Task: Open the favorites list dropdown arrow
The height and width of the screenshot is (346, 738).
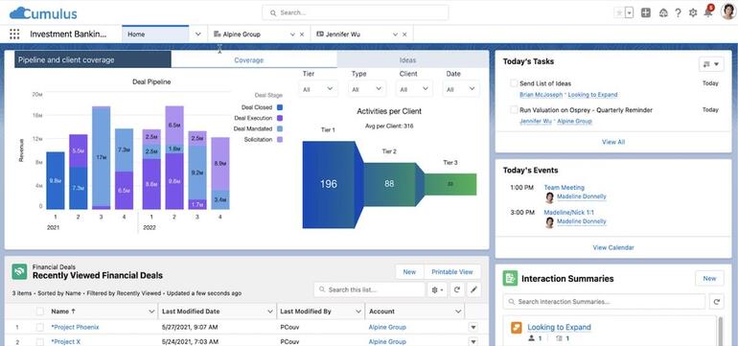Action: point(630,13)
